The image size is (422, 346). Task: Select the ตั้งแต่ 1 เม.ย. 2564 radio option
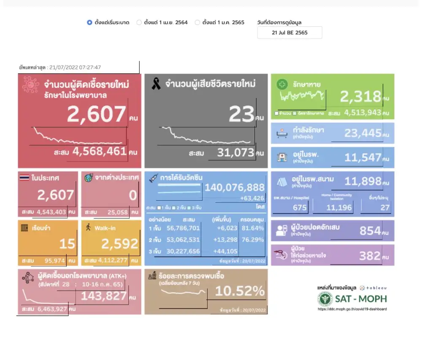[139, 22]
